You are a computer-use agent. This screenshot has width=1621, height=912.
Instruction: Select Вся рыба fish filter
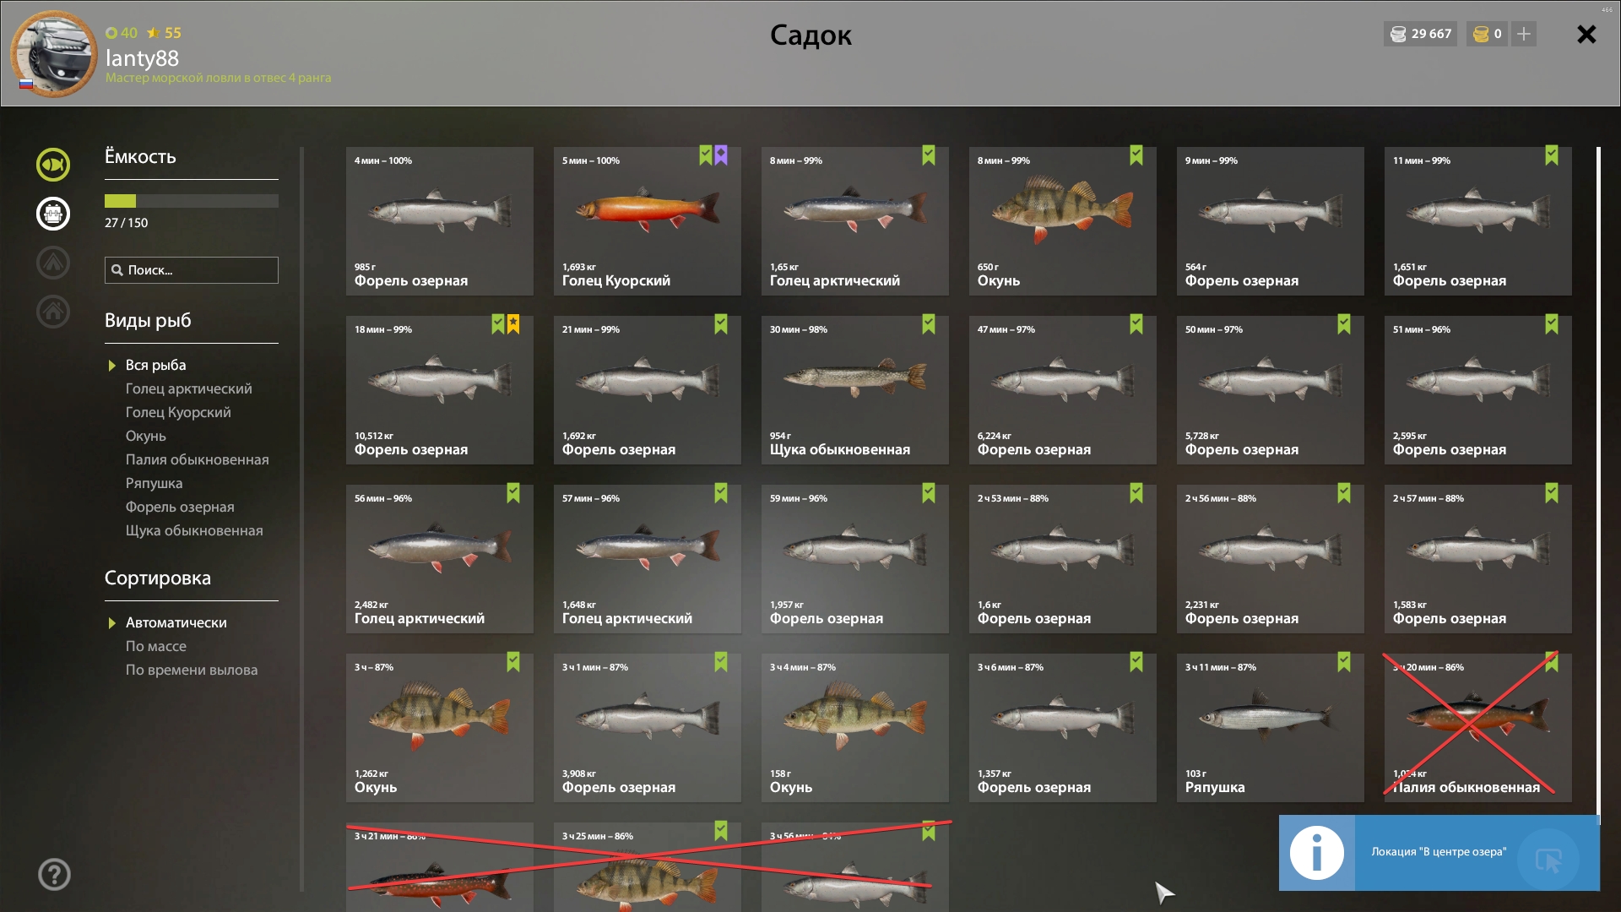[x=156, y=365]
